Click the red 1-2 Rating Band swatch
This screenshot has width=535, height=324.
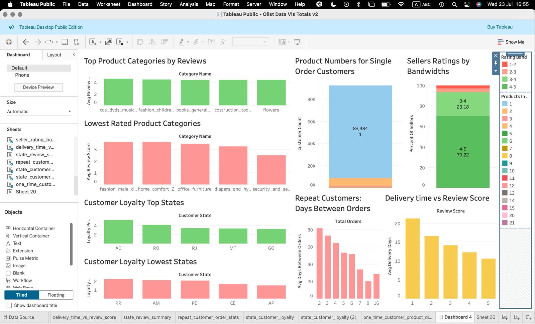(x=505, y=64)
